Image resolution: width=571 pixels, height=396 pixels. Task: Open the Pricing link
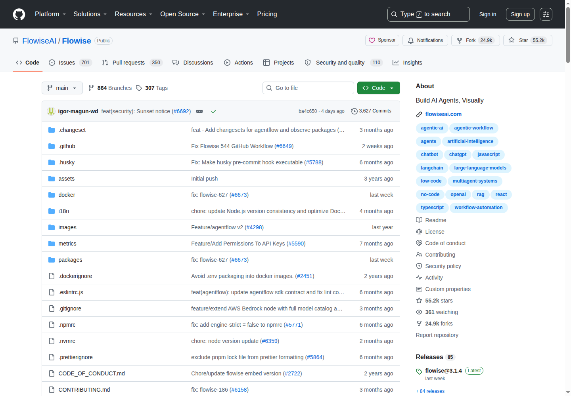(267, 14)
